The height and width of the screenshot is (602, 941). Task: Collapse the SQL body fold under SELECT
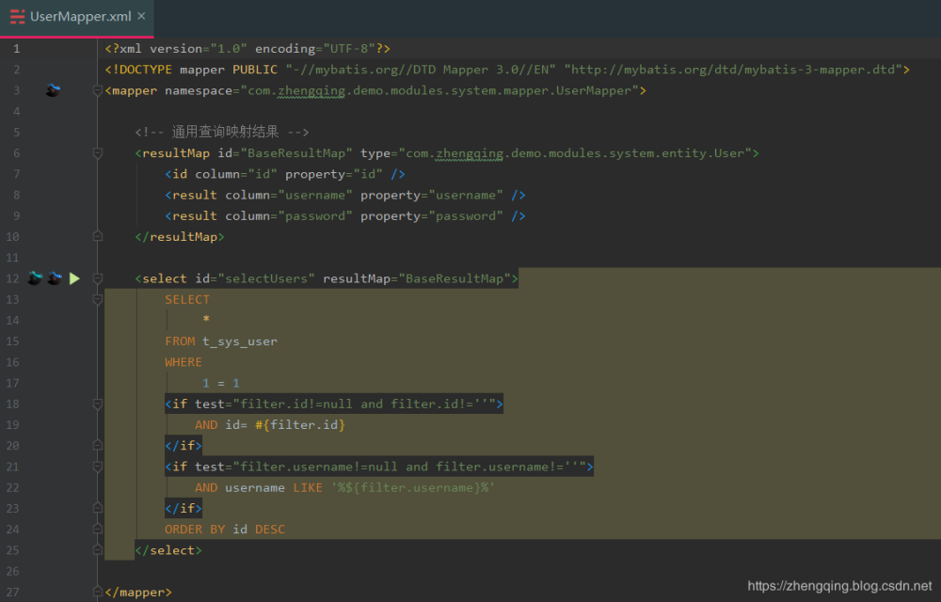pos(97,298)
